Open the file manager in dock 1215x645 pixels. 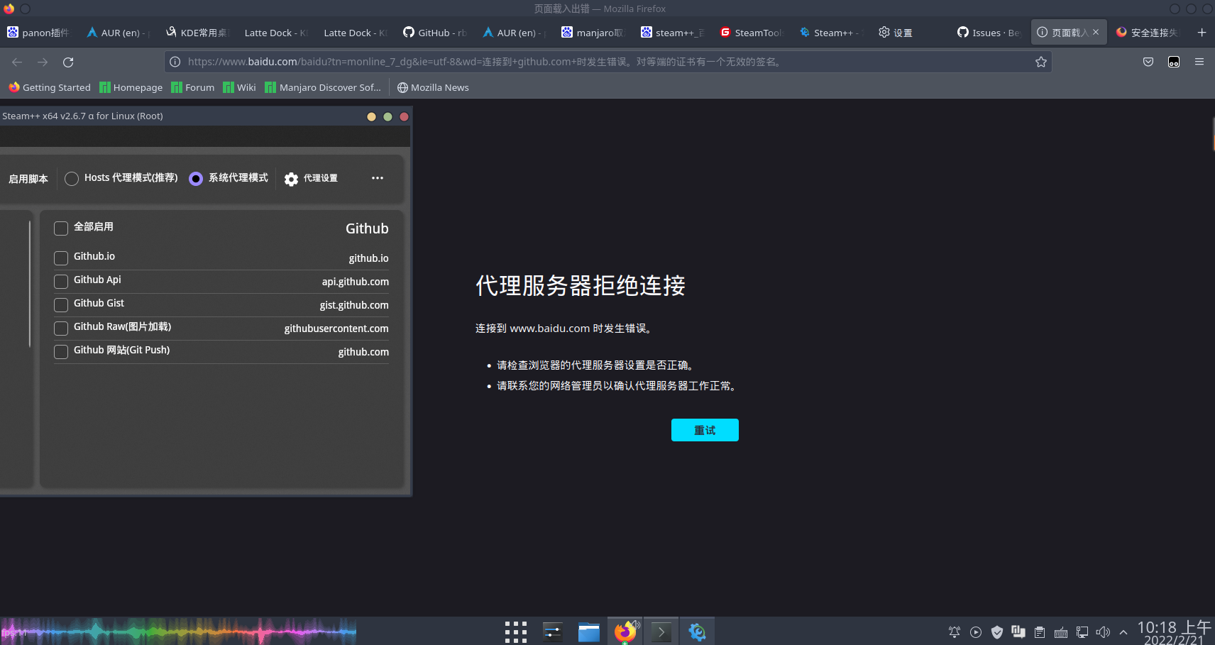pos(589,632)
